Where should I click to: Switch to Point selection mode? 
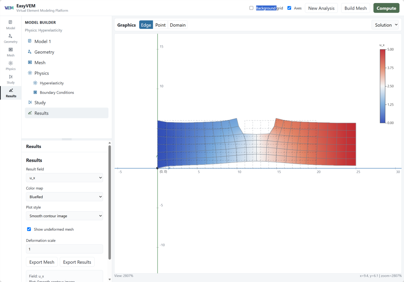(x=160, y=25)
